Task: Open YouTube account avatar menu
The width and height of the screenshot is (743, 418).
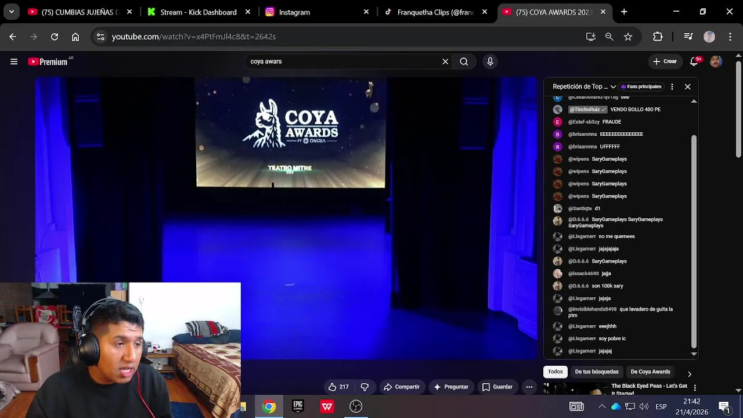Action: point(716,62)
